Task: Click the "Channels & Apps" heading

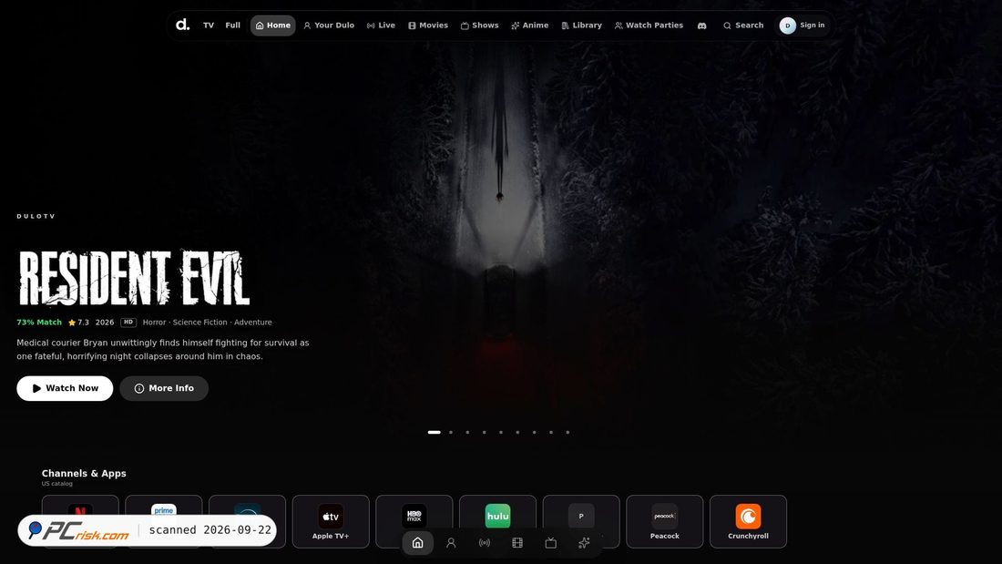Action: coord(84,473)
